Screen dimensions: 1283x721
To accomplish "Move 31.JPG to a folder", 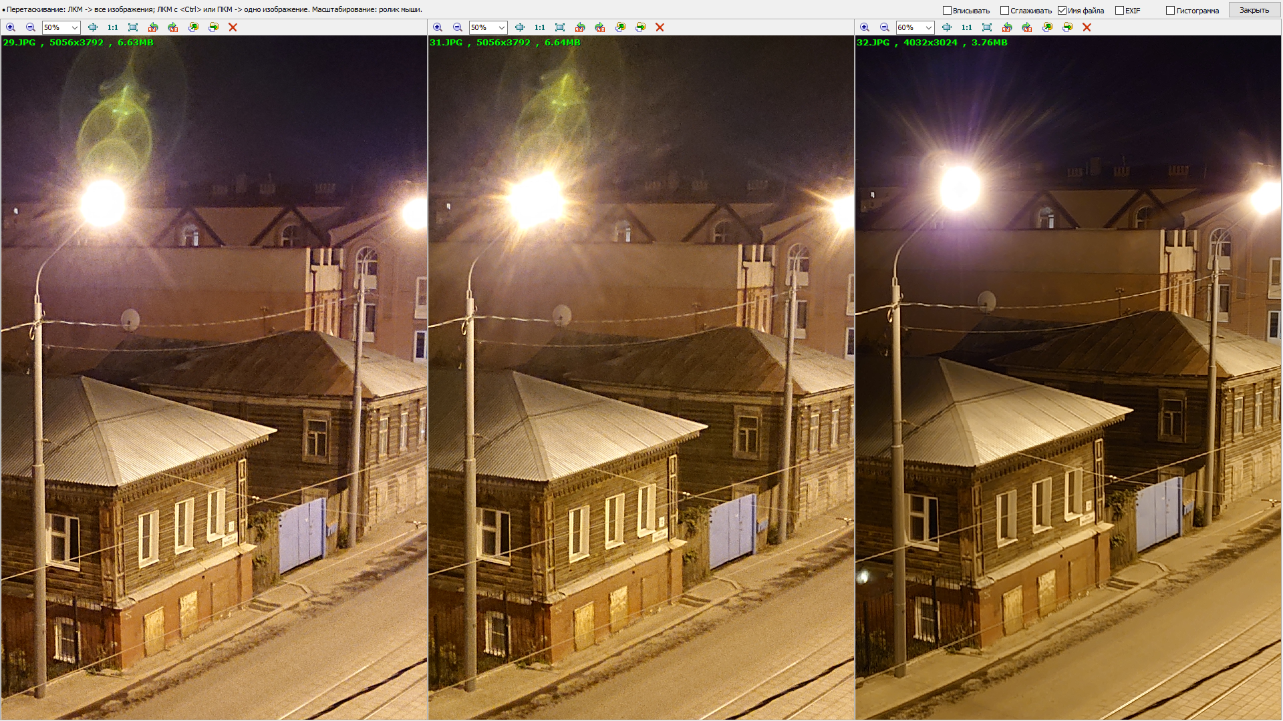I will tap(640, 27).
